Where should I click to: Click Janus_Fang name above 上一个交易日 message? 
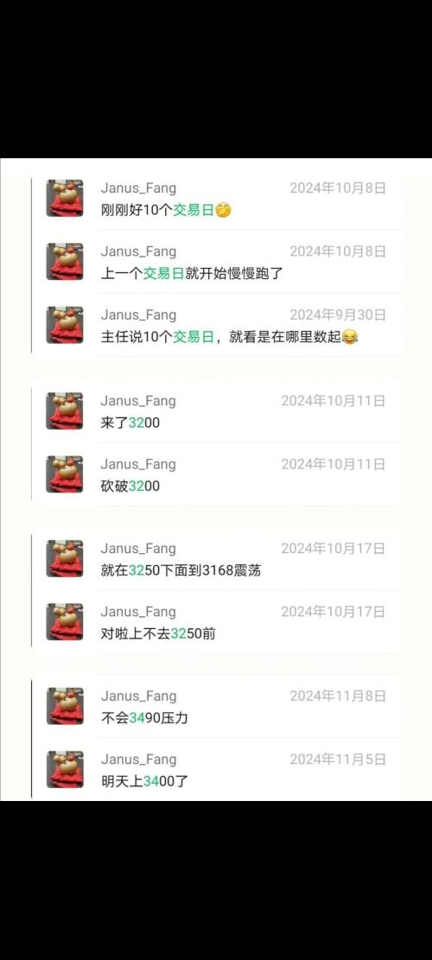[x=138, y=251]
